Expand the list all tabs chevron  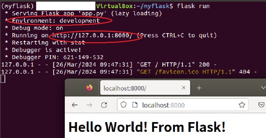coord(263,88)
